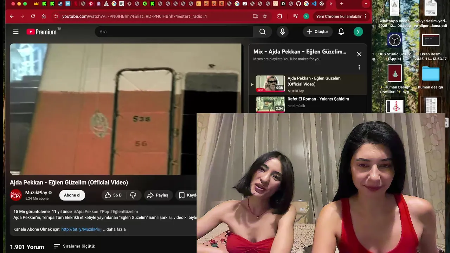
Task: Switch to the VS Code tab
Action: tap(314, 4)
